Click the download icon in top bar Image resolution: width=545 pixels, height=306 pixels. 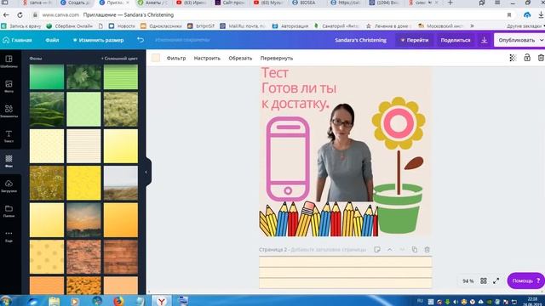[x=484, y=40]
